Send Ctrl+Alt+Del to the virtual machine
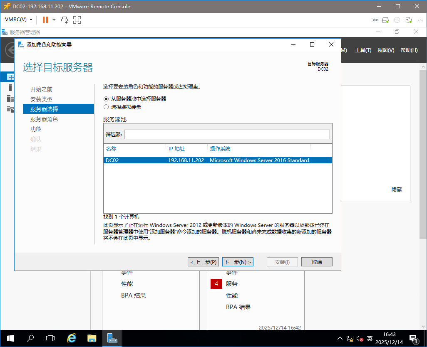This screenshot has height=347, width=427. point(65,20)
